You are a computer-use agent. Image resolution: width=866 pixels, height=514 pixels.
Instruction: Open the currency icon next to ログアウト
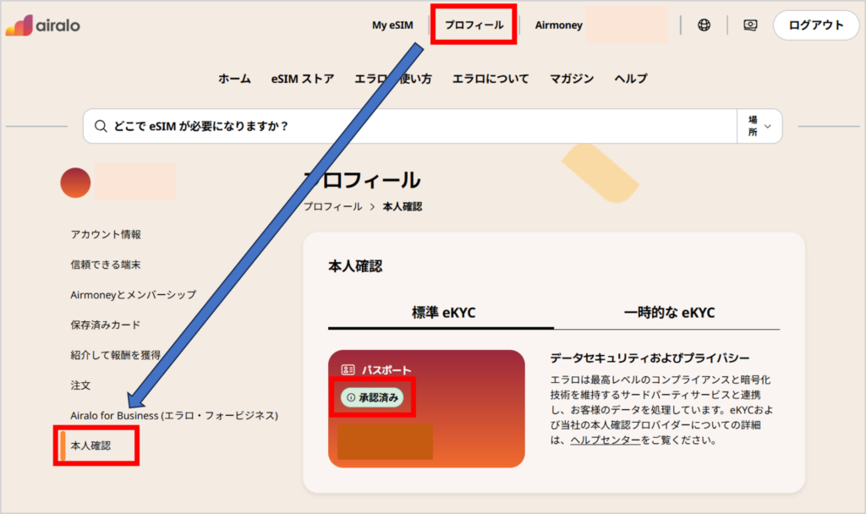[750, 25]
